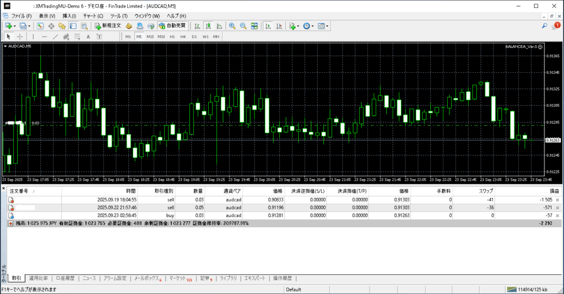Viewport: 564px width, 294px height.
Task: Select the trendline drawing tool
Action: click(55, 37)
